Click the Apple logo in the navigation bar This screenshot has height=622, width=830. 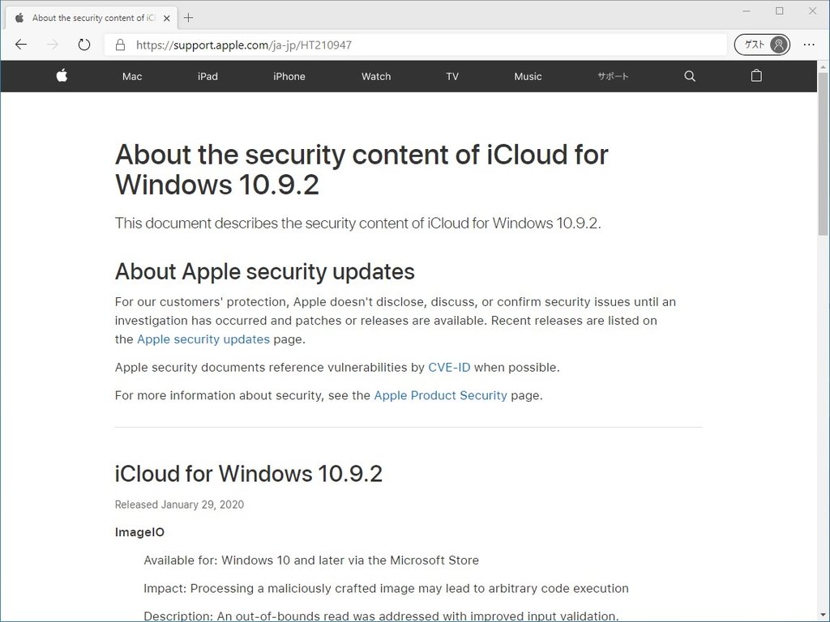(x=62, y=76)
